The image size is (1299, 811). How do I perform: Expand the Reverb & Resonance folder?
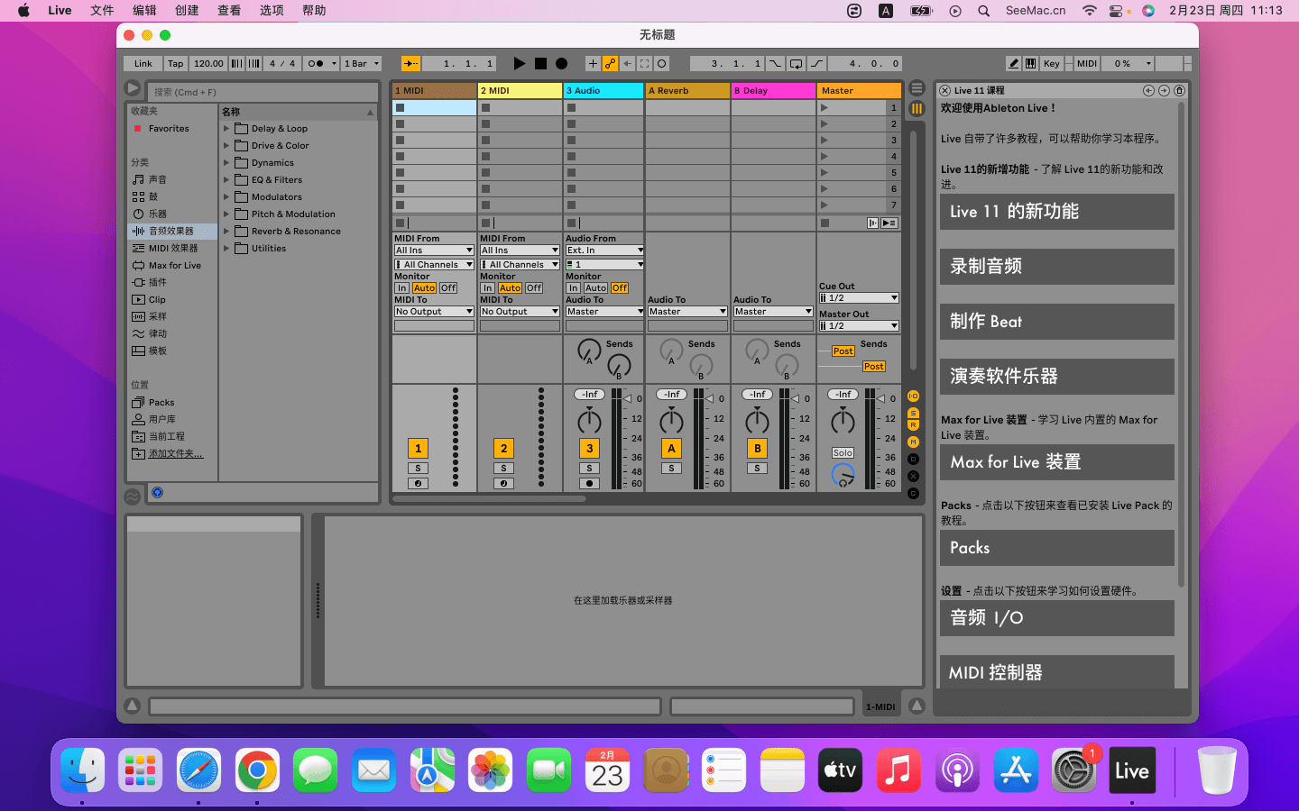coord(226,232)
